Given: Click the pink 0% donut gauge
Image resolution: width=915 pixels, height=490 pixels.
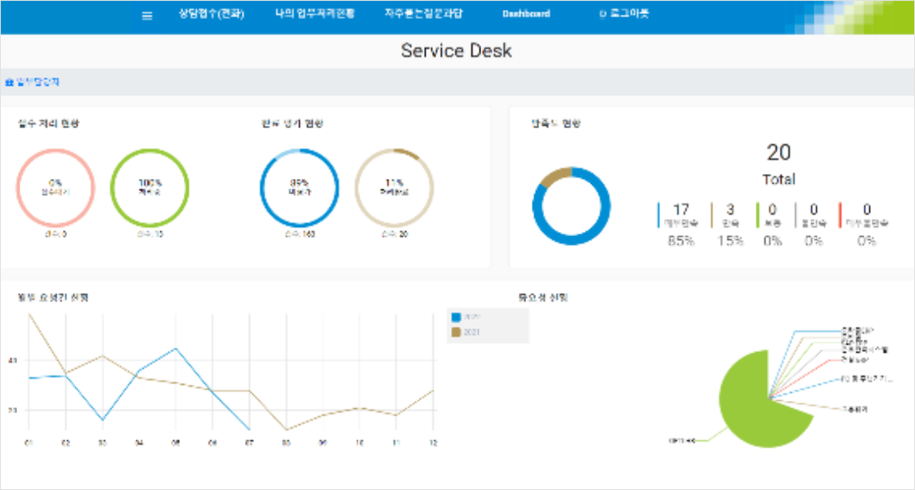Looking at the screenshot, I should [55, 188].
